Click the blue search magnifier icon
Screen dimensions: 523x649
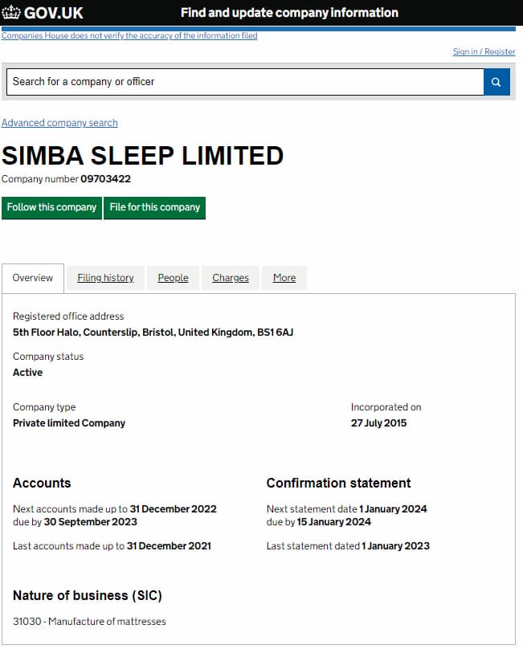point(496,81)
